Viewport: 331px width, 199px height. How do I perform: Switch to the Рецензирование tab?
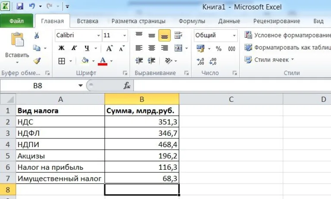tap(277, 21)
